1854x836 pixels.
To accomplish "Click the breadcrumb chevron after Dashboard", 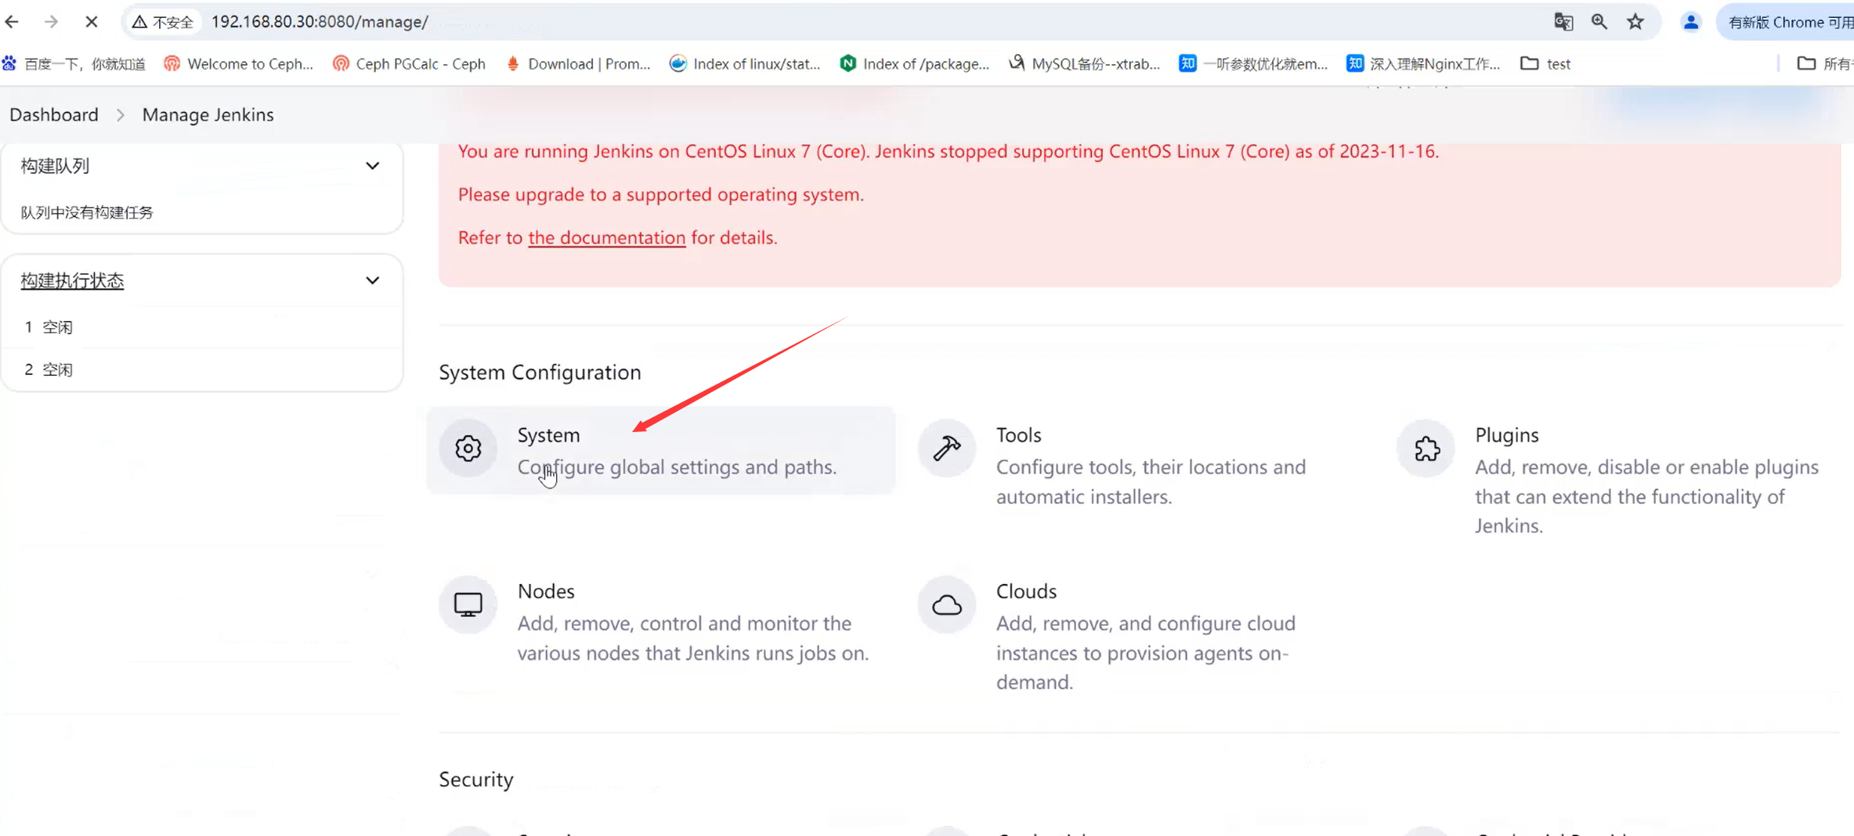I will [121, 115].
